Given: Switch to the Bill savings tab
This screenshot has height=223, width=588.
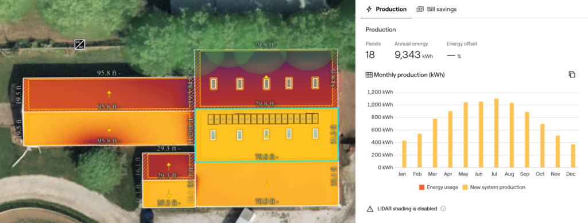Looking at the screenshot, I should [x=436, y=9].
